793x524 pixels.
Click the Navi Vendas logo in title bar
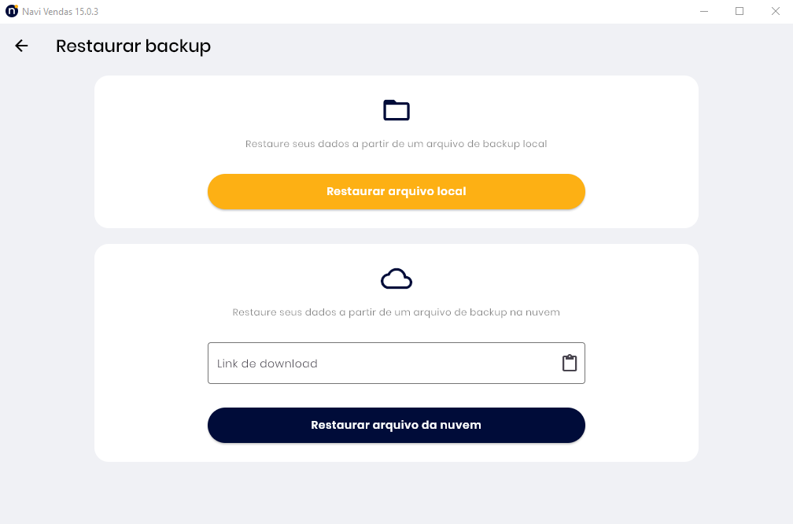click(x=11, y=12)
